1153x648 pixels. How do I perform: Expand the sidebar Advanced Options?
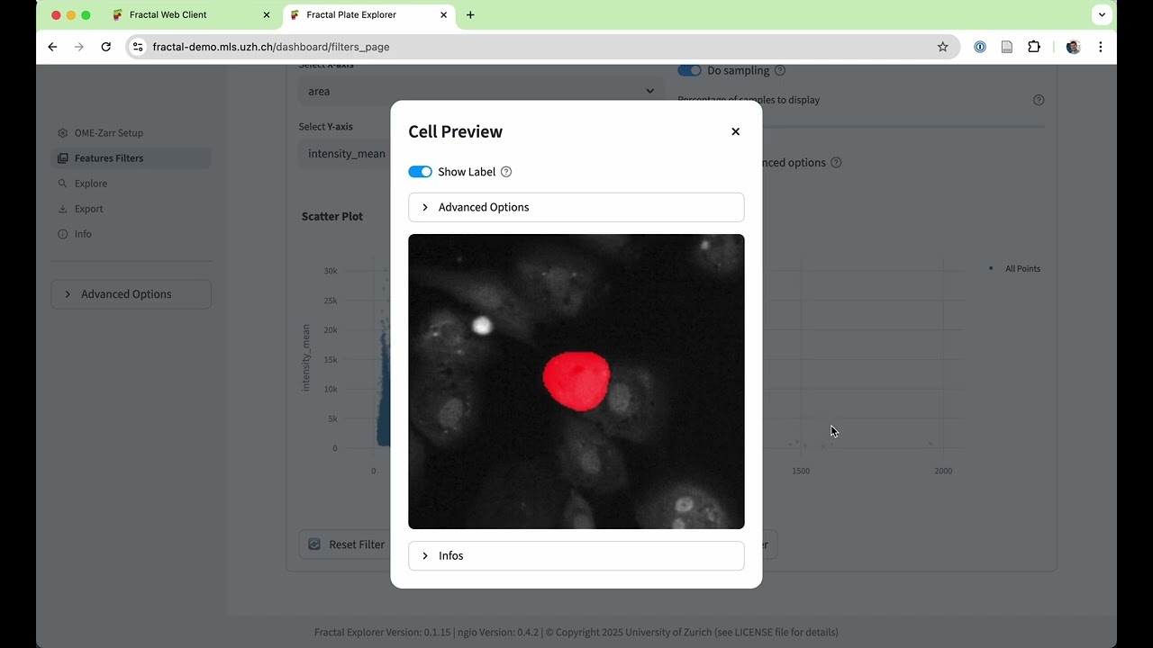132,294
